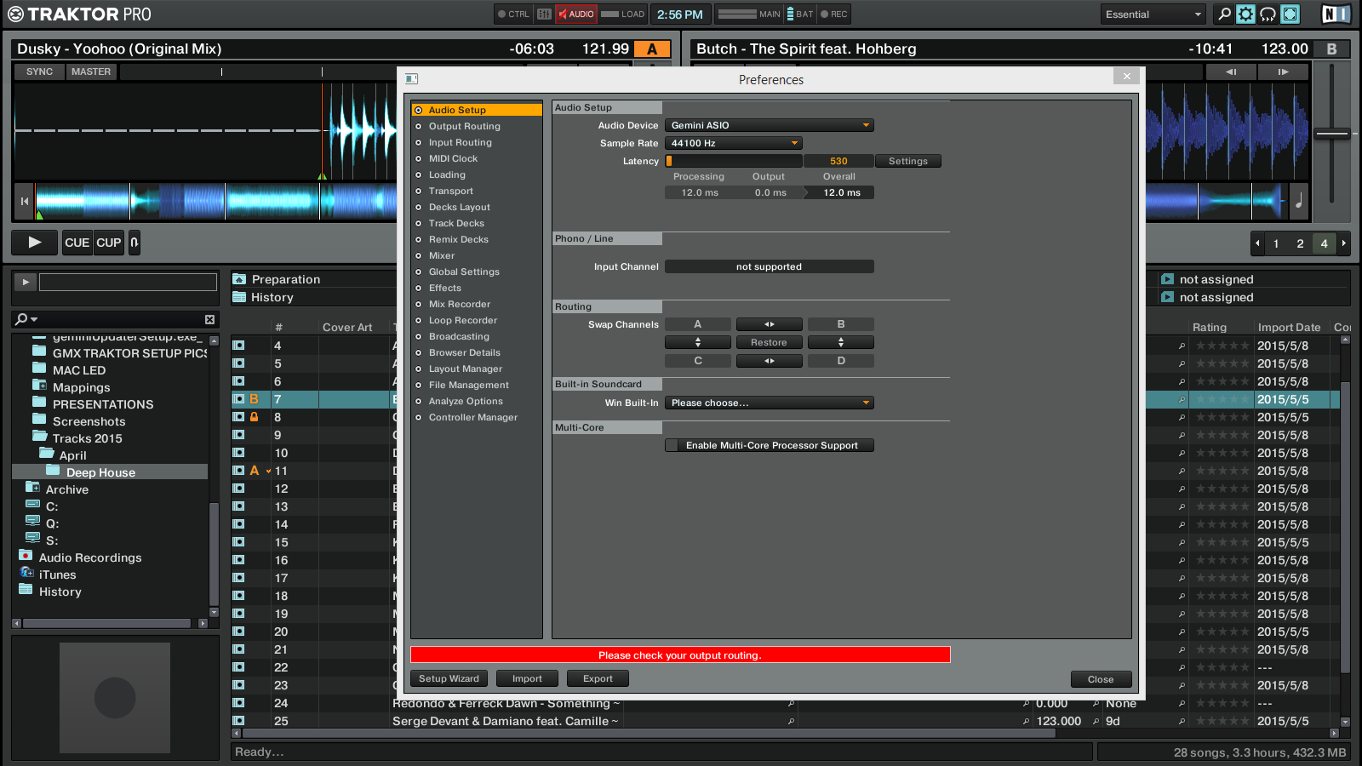1362x766 pixels.
Task: Swap channels A and C vertically
Action: pos(698,342)
